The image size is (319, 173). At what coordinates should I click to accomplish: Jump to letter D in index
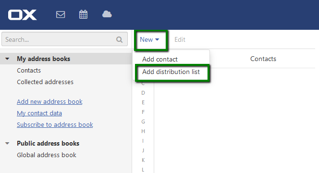pos(143,93)
